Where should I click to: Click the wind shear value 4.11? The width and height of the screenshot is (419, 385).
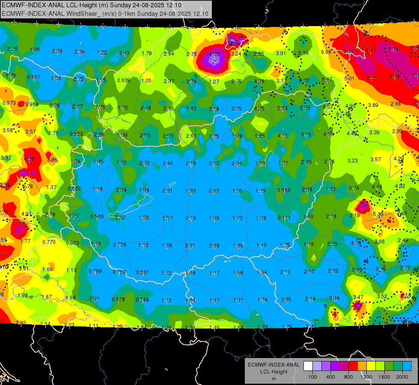click(x=282, y=136)
